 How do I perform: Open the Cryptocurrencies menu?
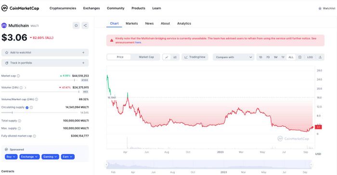[63, 8]
